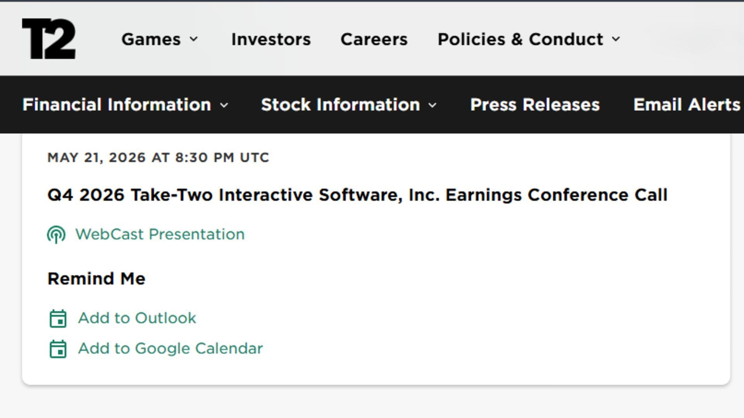Click the webcast broadcast icon
The height and width of the screenshot is (418, 744).
[x=56, y=235]
